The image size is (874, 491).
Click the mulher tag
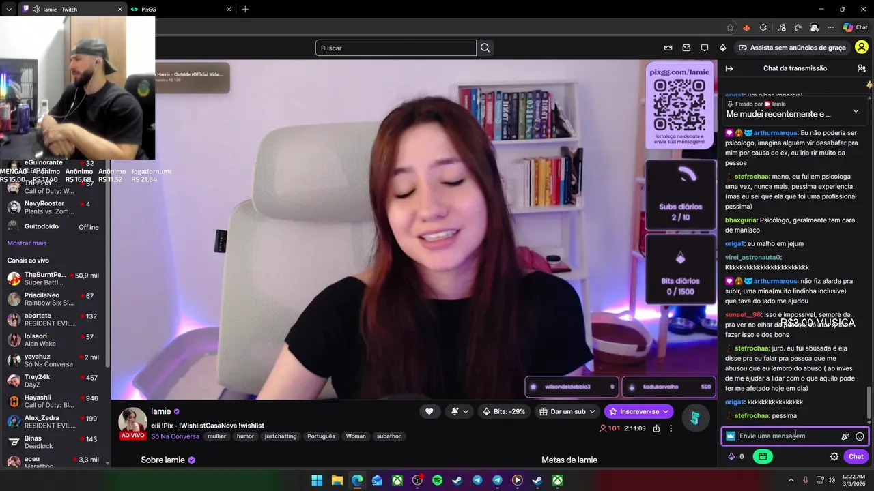click(x=216, y=436)
